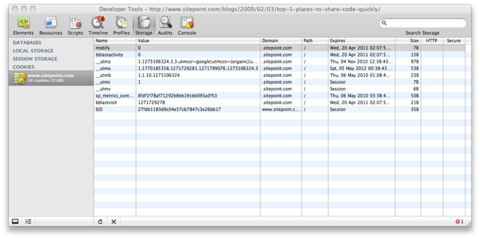
Task: Click value 8fdf1f78af71292b8eb19cbb093a0f53
Action: click(177, 96)
